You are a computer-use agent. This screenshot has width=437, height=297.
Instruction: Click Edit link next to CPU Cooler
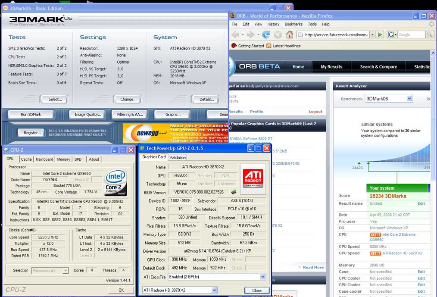click(x=421, y=278)
